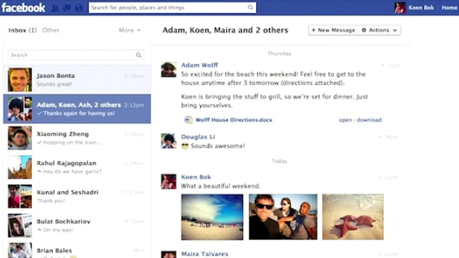The width and height of the screenshot is (459, 258).
Task: Click the friend requests icon in top bar
Action: [55, 8]
